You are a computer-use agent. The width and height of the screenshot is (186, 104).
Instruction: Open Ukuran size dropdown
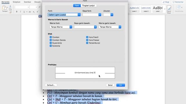[x=112, y=15]
